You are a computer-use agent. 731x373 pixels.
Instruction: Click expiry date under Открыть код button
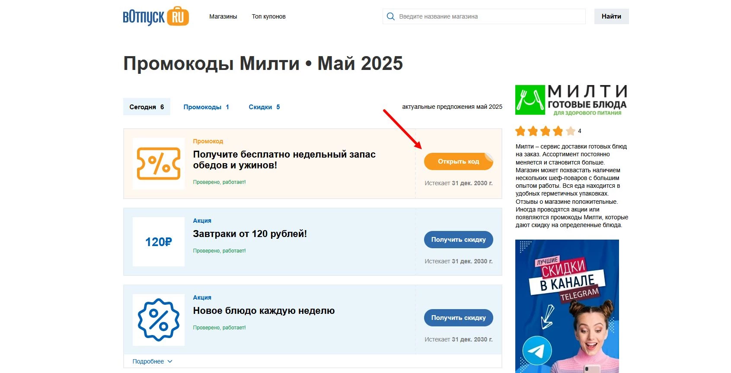coord(458,183)
